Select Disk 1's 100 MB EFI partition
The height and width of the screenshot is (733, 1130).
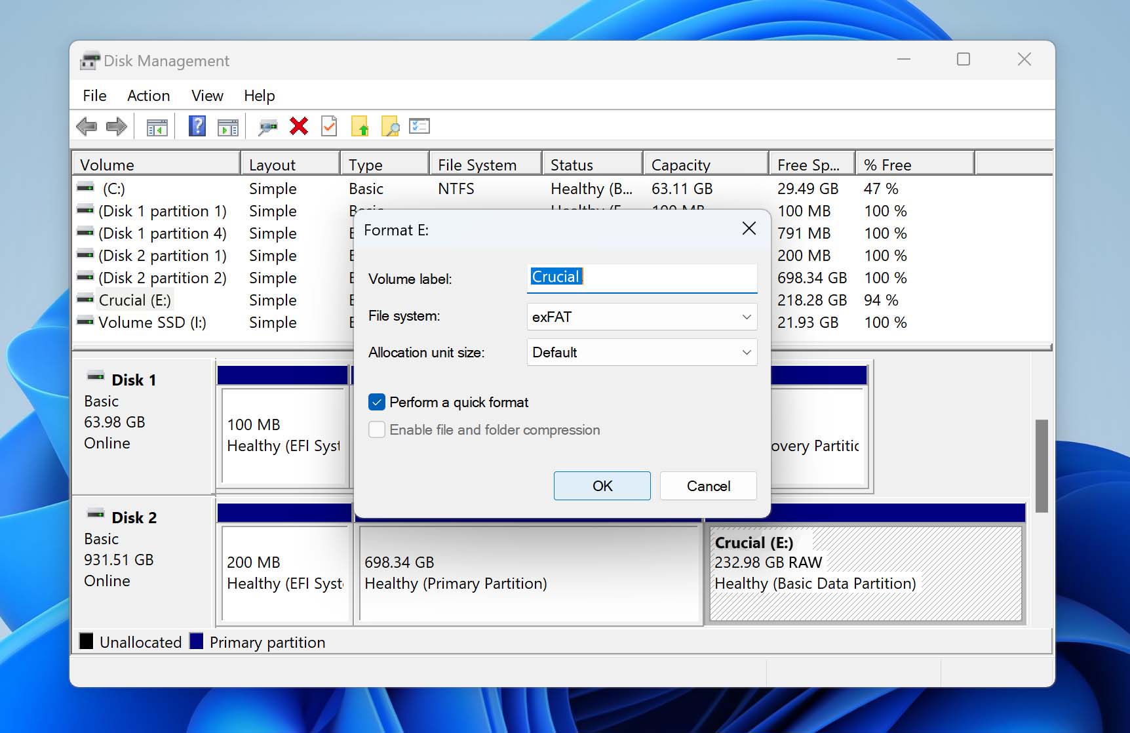pyautogui.click(x=284, y=436)
